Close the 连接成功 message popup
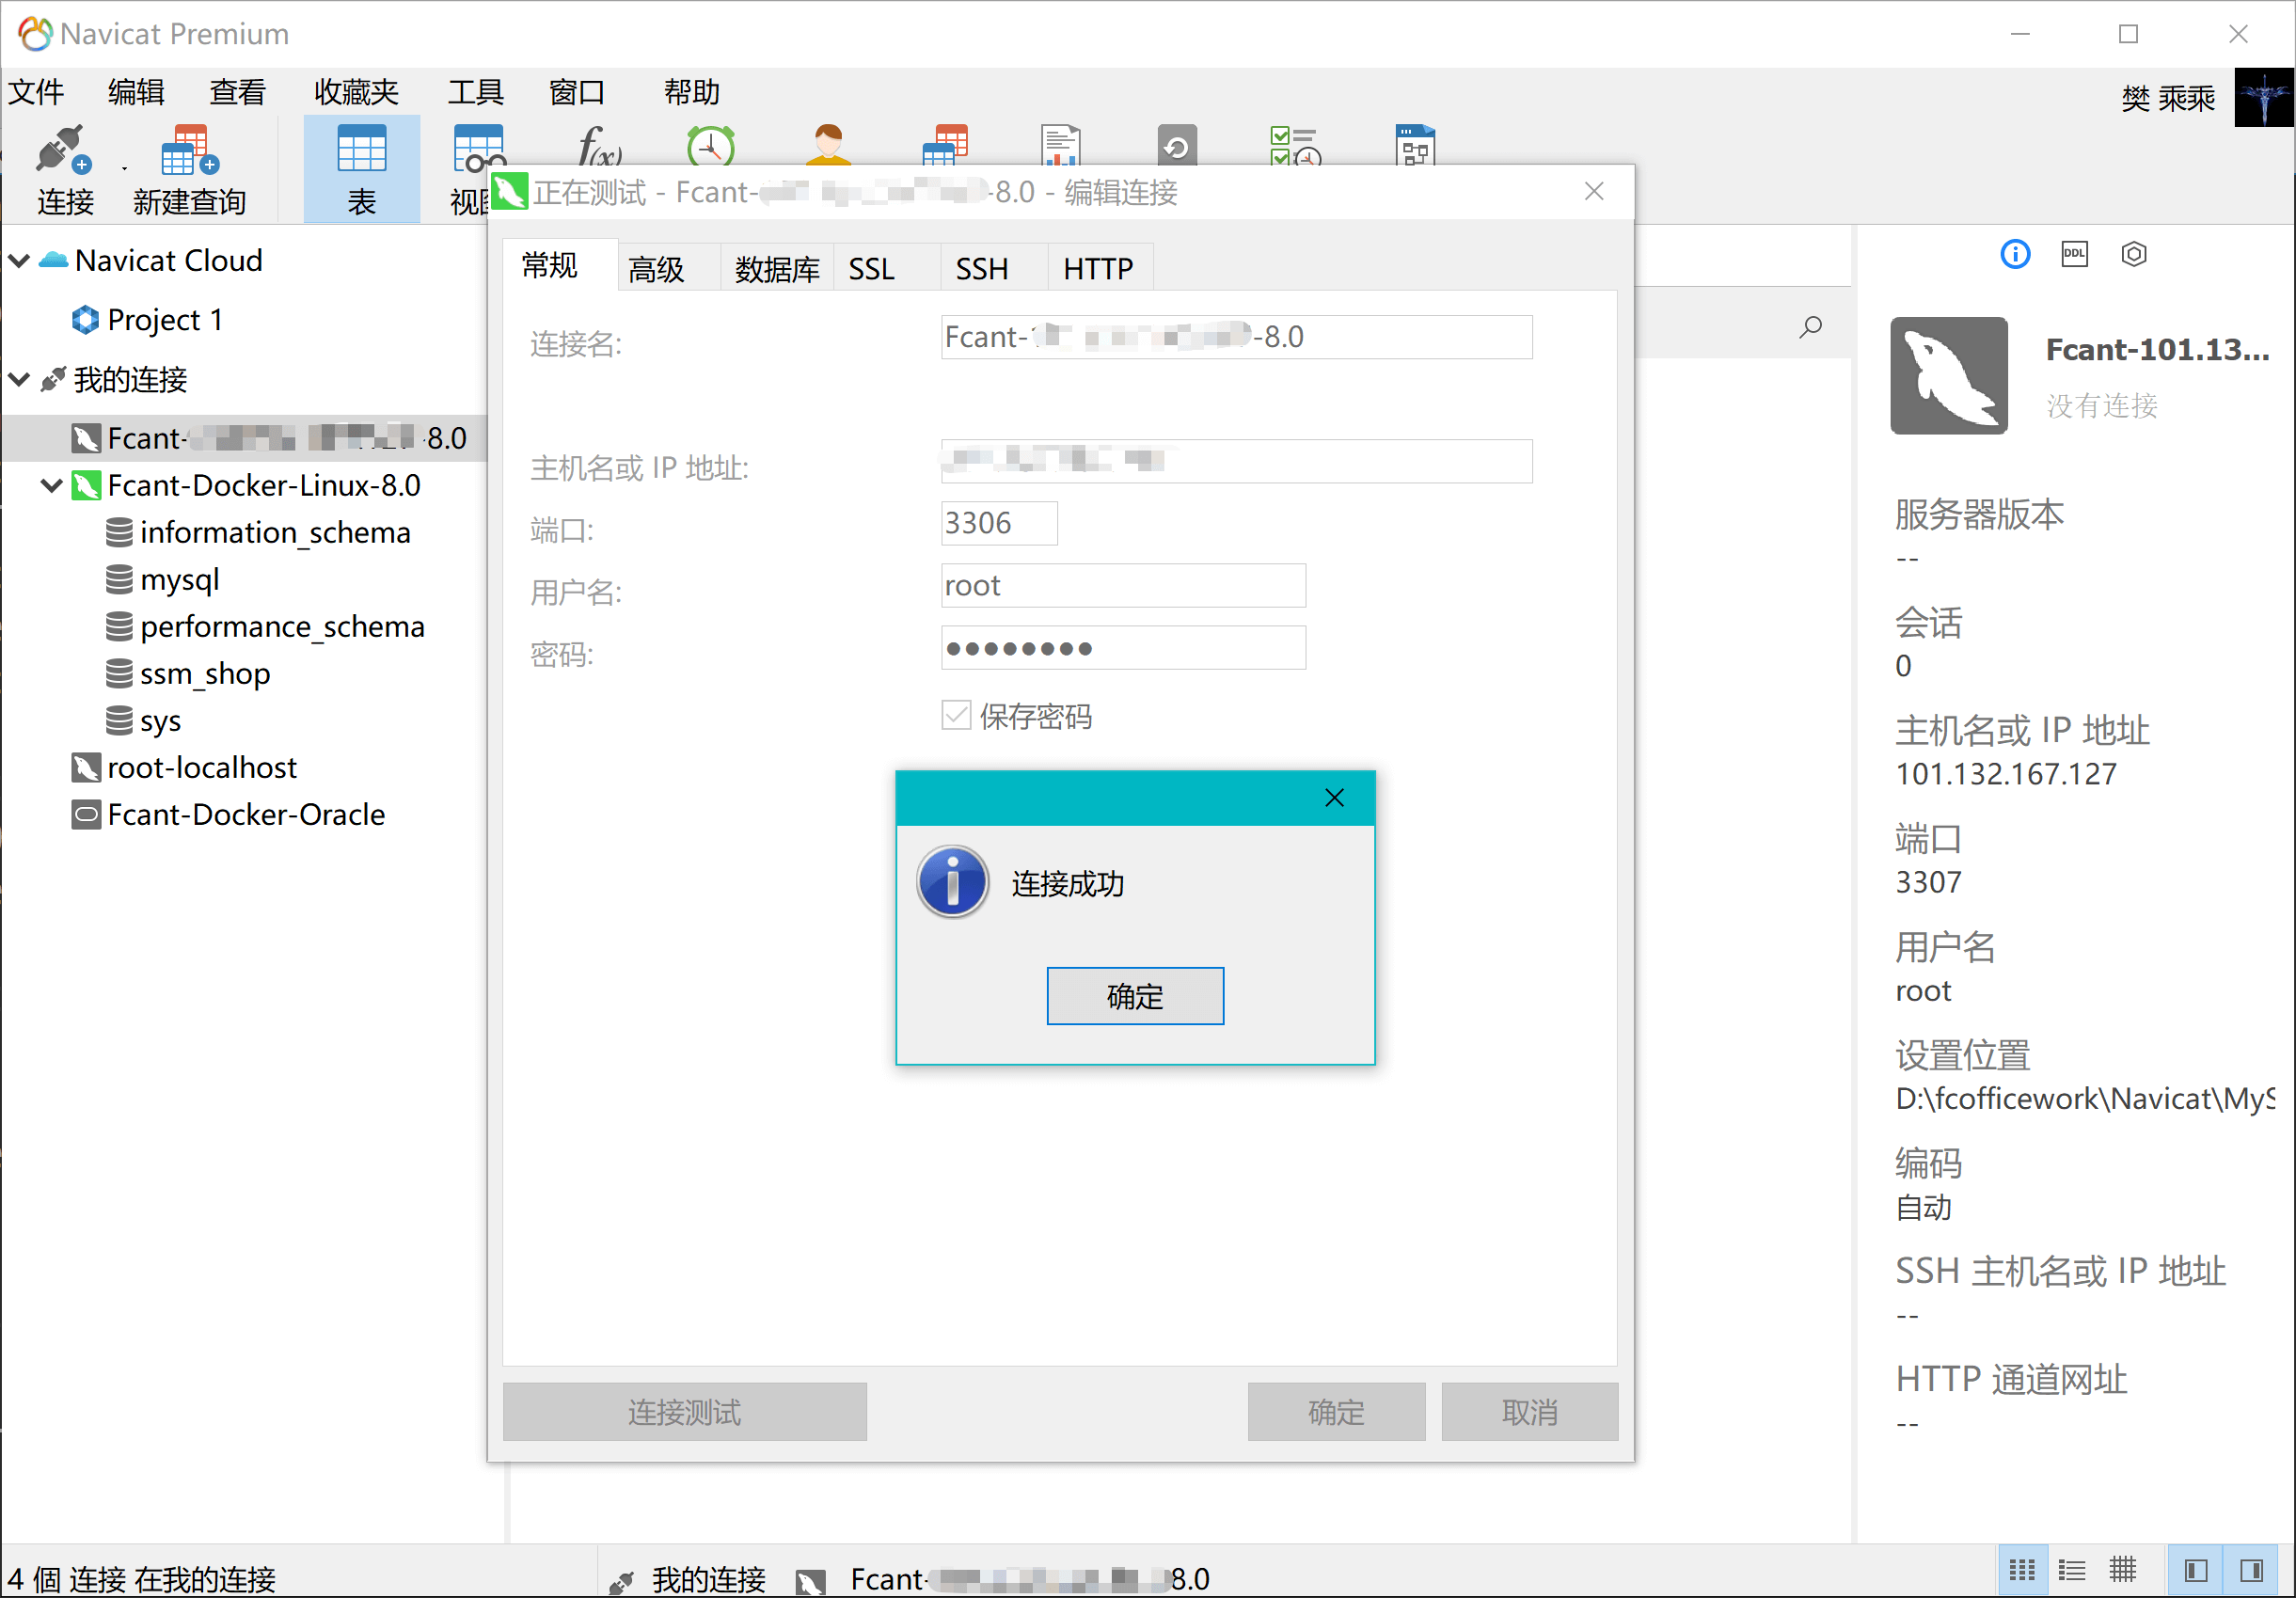This screenshot has height=1598, width=2296. 1333,798
